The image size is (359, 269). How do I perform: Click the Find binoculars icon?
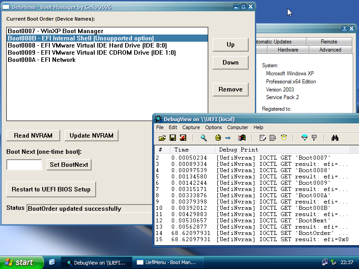pyautogui.click(x=335, y=138)
